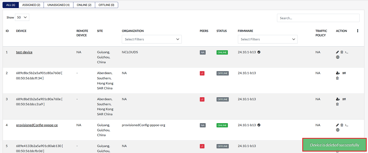Switch to the Unassigned (4) tab
Image resolution: width=368 pixels, height=153 pixels.
coord(58,5)
